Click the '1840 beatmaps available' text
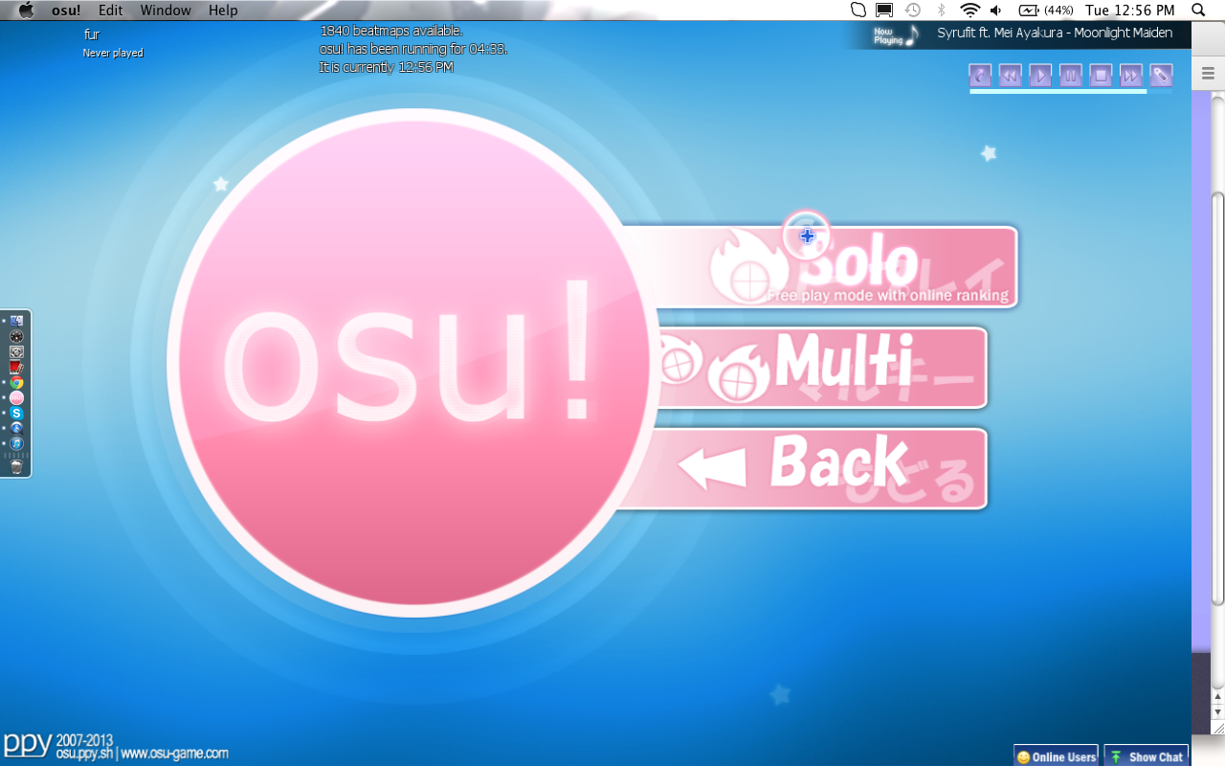Viewport: 1225px width, 766px height. pyautogui.click(x=391, y=31)
